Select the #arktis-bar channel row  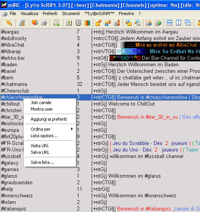pyautogui.click(x=100, y=58)
